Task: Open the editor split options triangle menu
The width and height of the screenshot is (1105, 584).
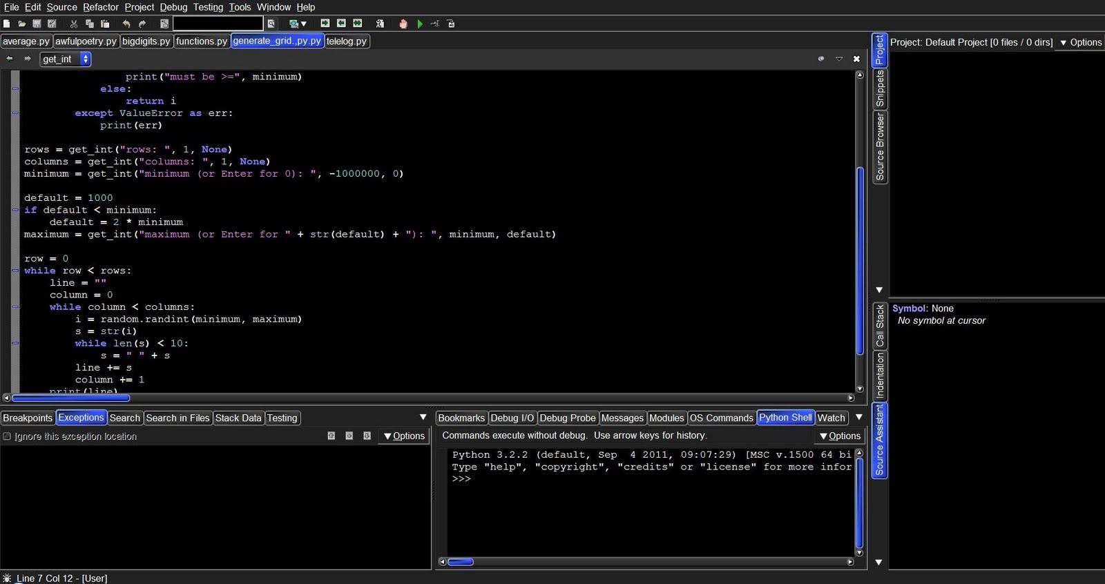Action: [839, 59]
